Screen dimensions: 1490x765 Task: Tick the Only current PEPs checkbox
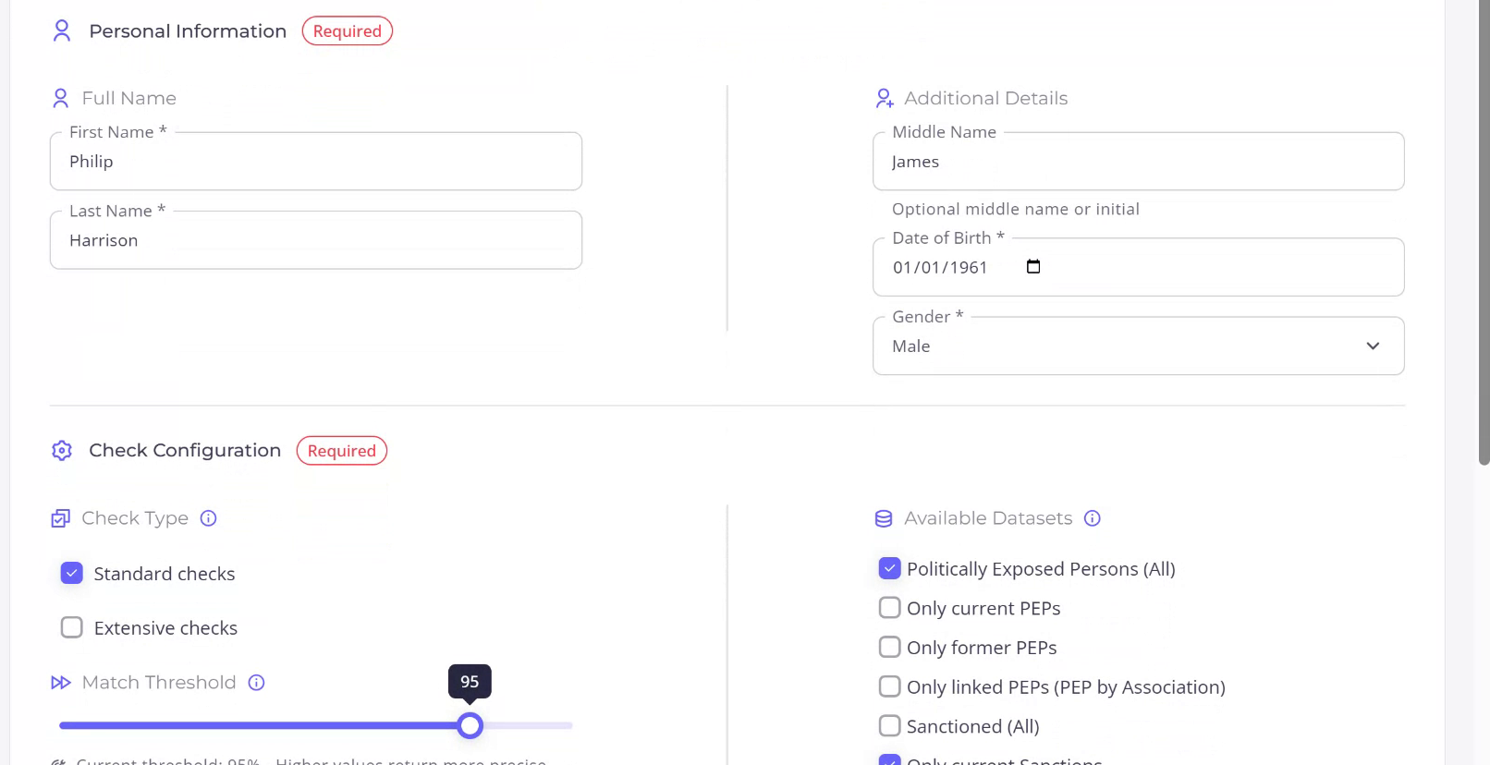[889, 608]
